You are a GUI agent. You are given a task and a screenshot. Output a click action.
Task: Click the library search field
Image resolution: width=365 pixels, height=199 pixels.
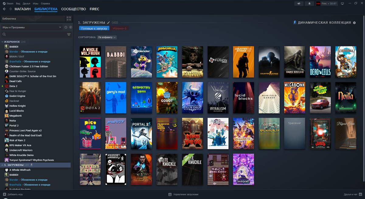(34, 35)
